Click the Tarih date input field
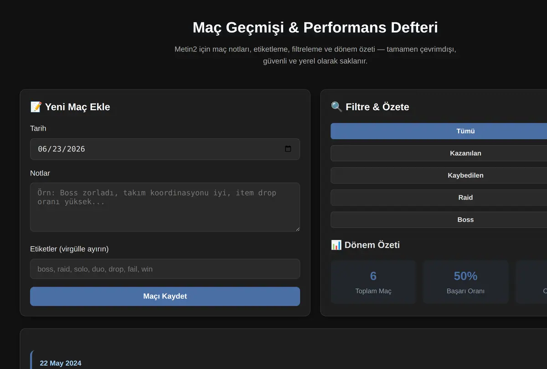 click(165, 149)
